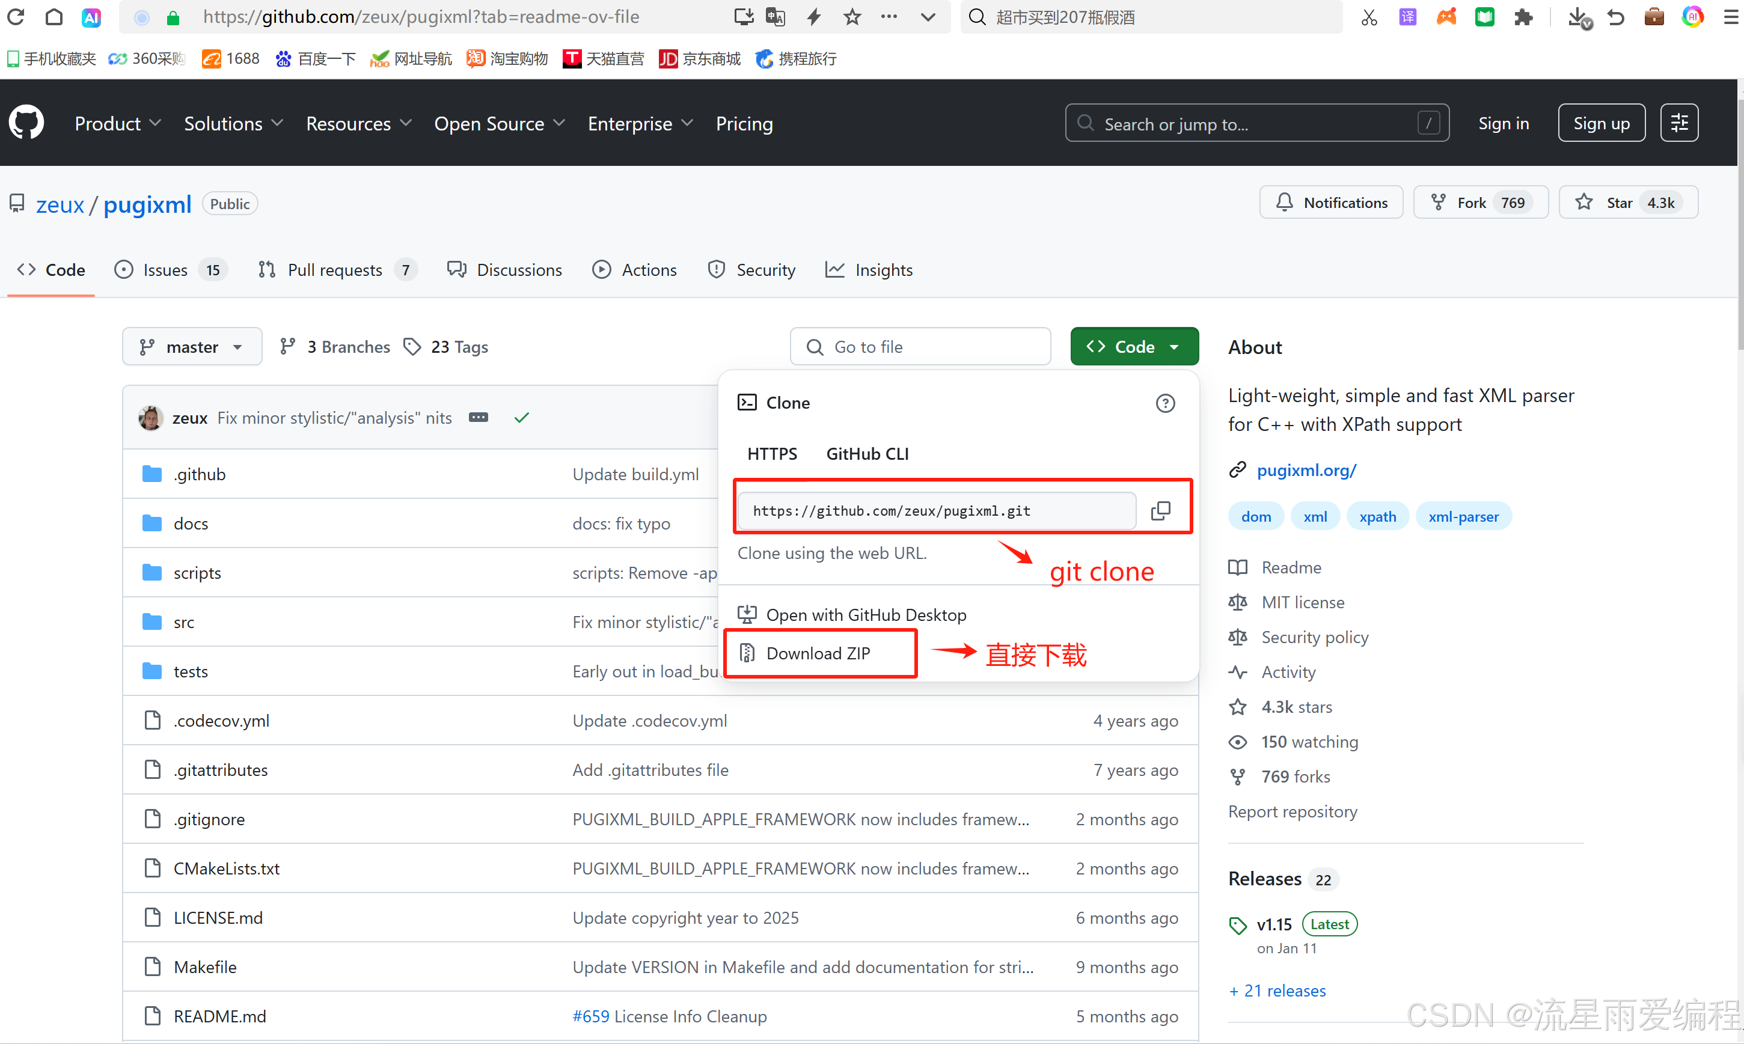
Task: Click zeux's avatar in the commit row
Action: [150, 418]
